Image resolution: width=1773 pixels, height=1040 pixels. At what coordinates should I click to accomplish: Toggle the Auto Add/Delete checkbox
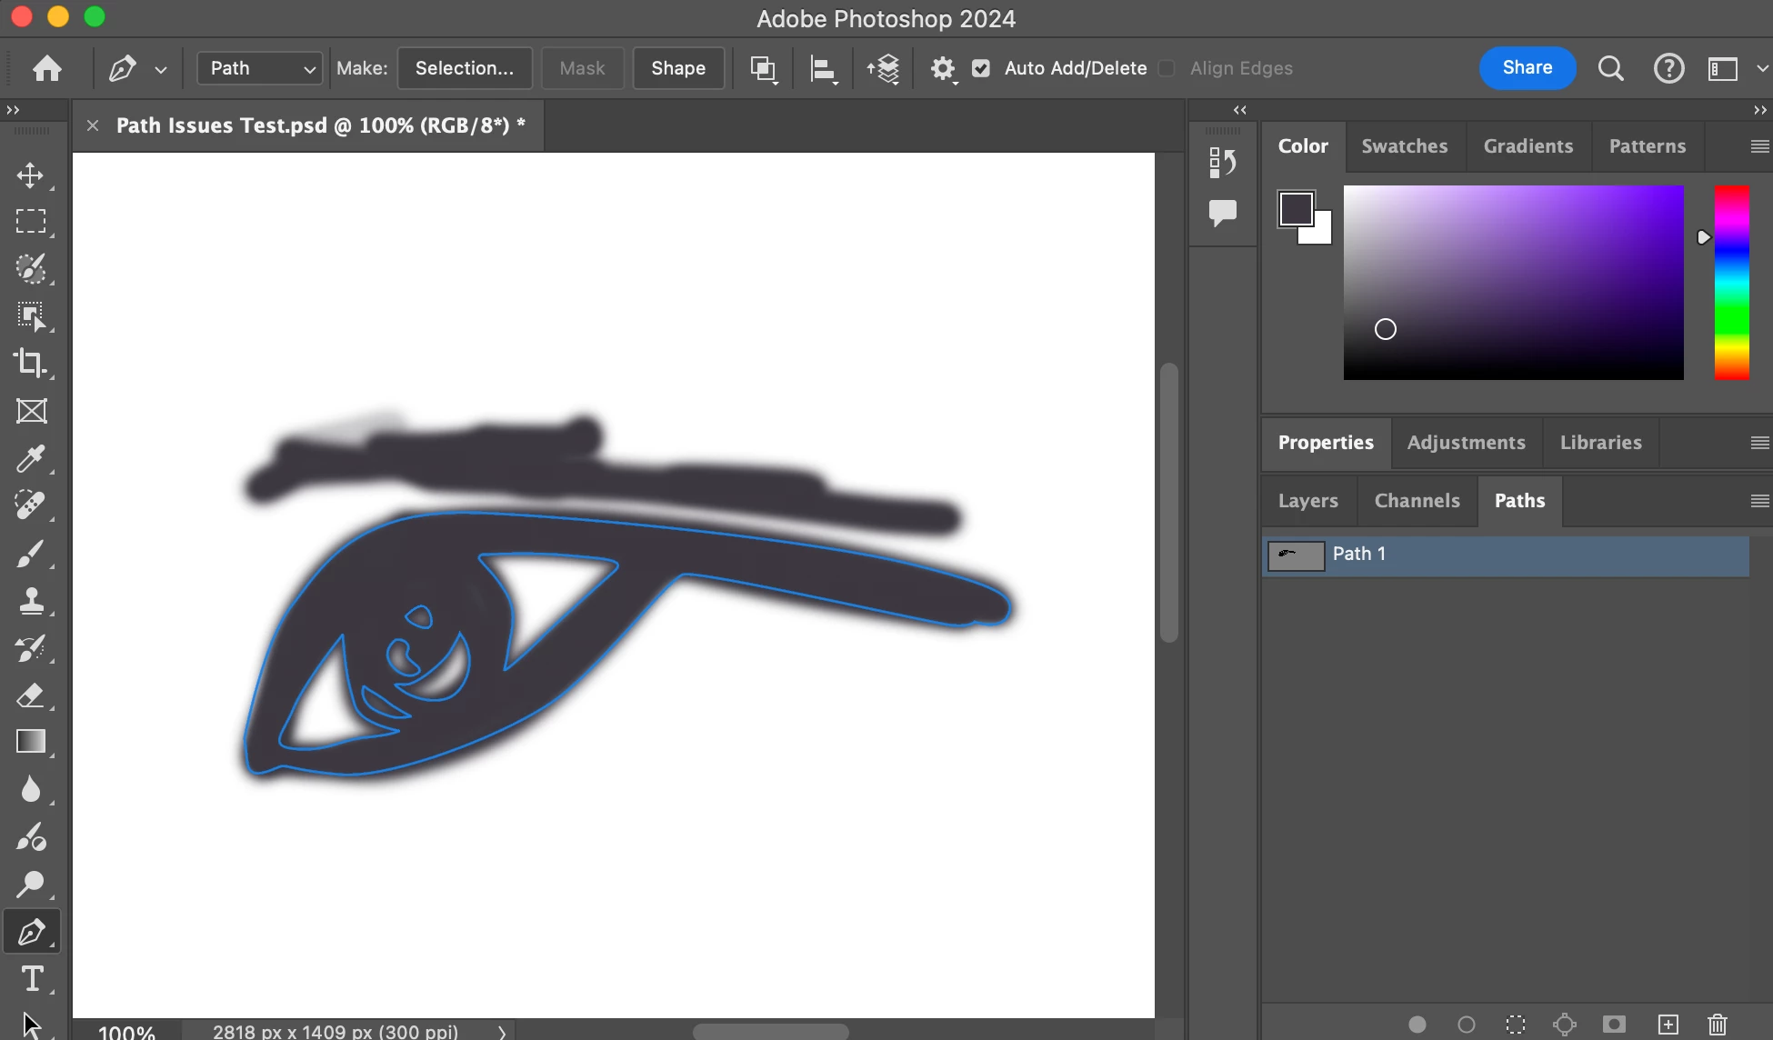[981, 68]
